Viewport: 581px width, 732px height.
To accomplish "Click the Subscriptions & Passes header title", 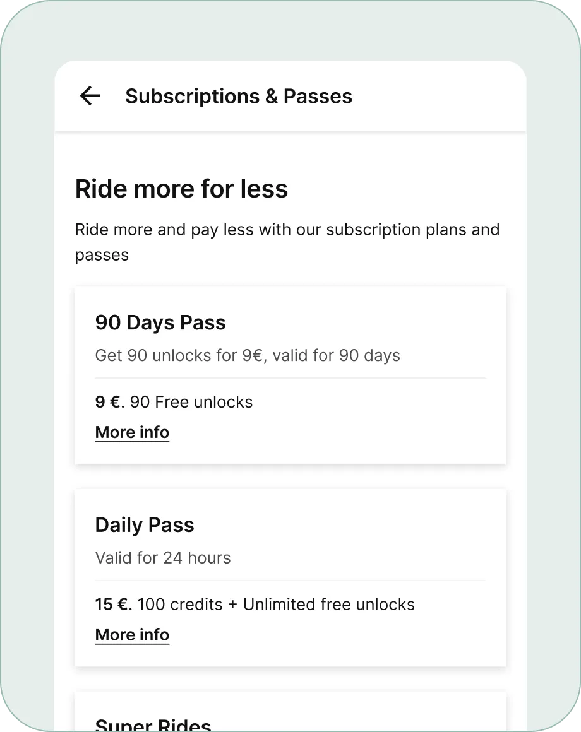I will tap(239, 96).
